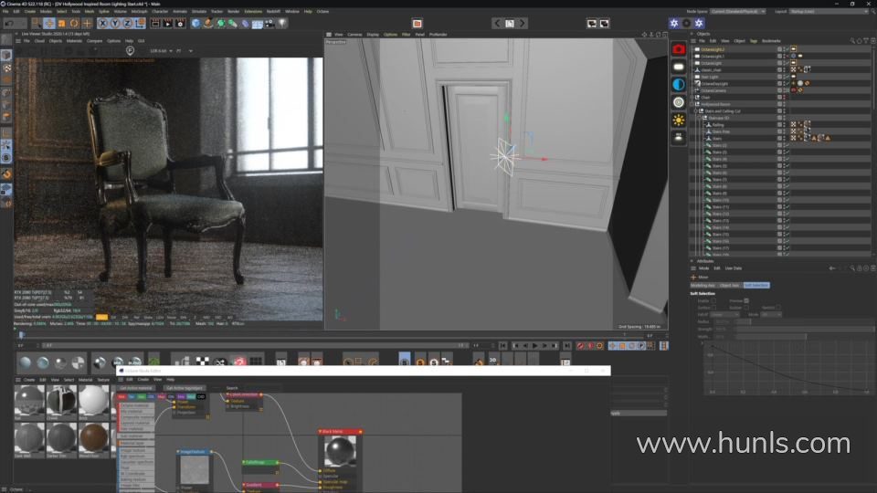Click the Octane daylight sun icon

[x=679, y=121]
